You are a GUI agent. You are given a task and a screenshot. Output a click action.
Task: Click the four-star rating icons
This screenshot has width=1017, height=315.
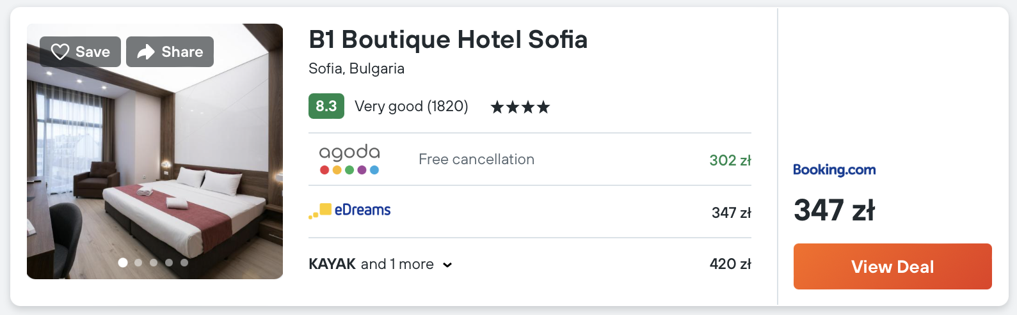click(x=520, y=107)
